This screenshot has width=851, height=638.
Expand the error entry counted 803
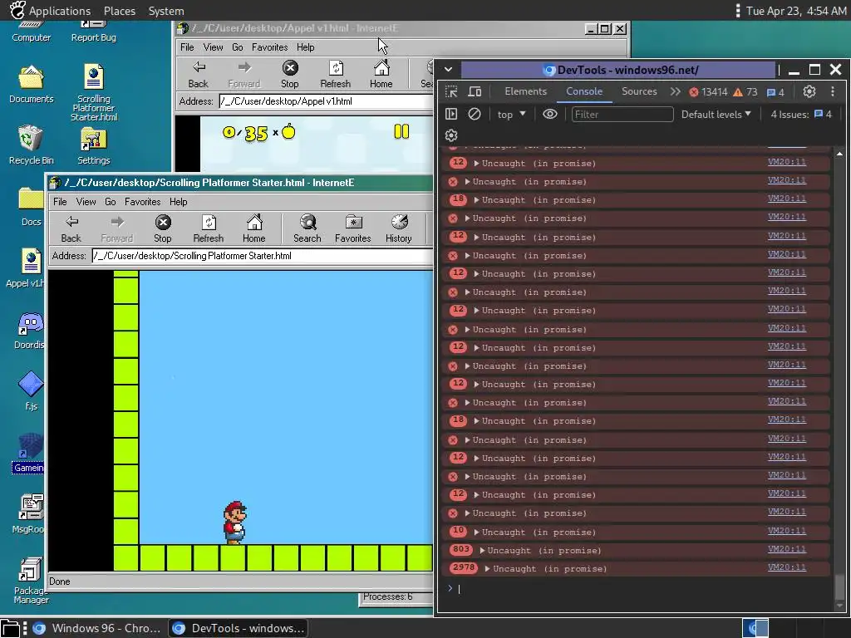coord(483,550)
